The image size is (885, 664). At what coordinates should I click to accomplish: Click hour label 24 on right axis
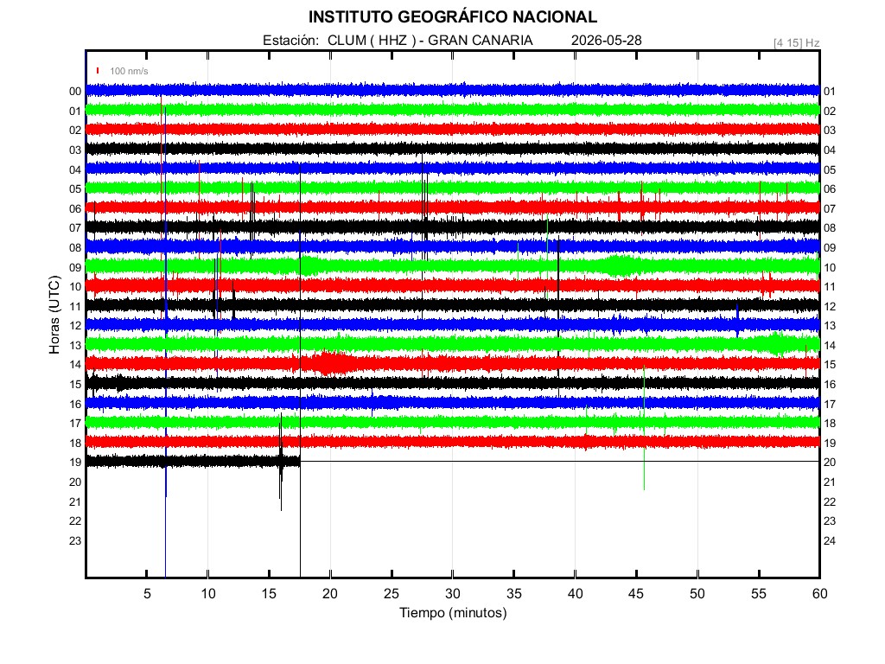coord(830,540)
